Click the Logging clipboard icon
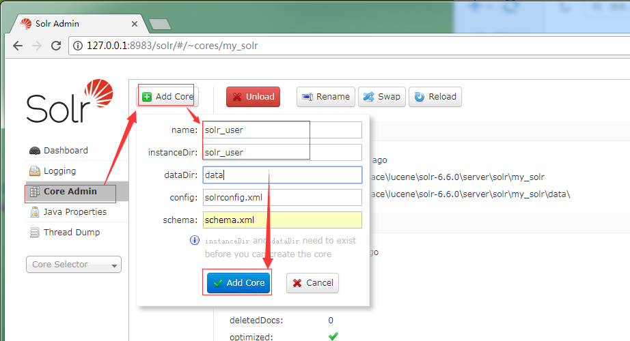 click(x=35, y=171)
